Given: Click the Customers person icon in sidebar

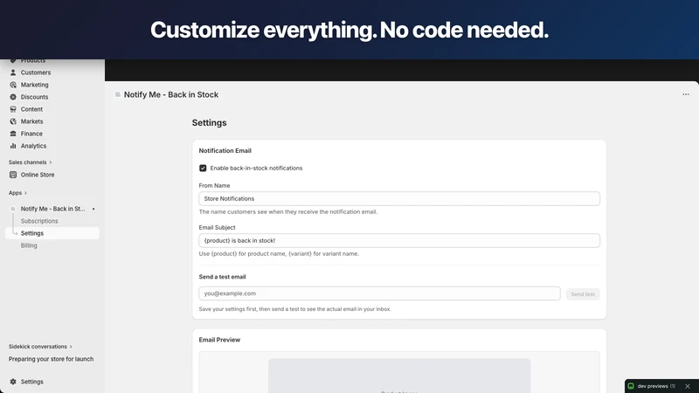Looking at the screenshot, I should point(13,72).
